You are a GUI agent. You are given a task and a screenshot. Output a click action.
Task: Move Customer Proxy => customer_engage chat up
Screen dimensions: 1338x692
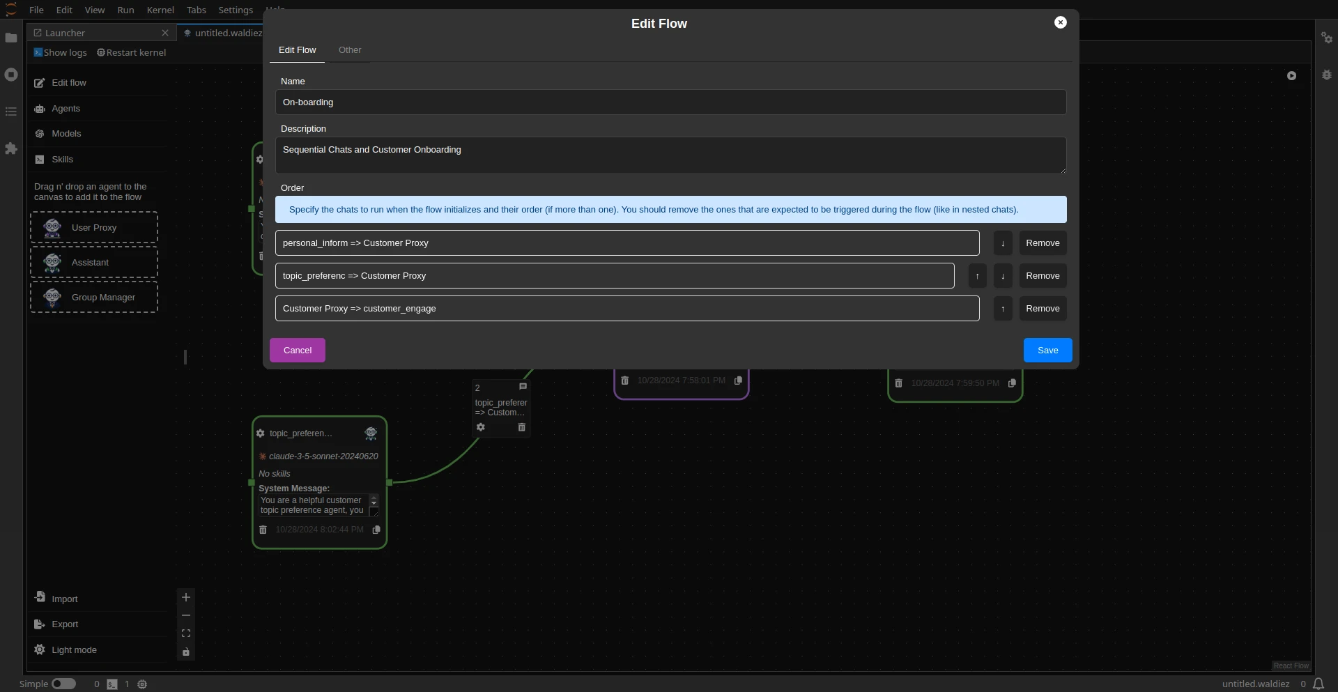click(x=1003, y=309)
